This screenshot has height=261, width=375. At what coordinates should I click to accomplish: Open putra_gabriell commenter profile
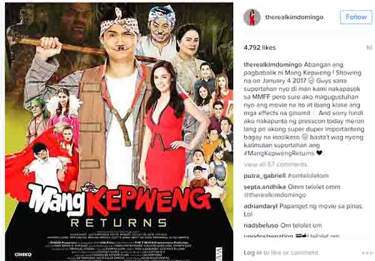point(264,176)
